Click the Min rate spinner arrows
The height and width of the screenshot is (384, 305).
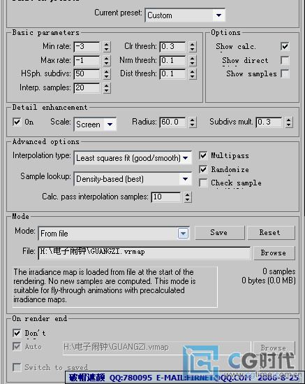point(106,47)
